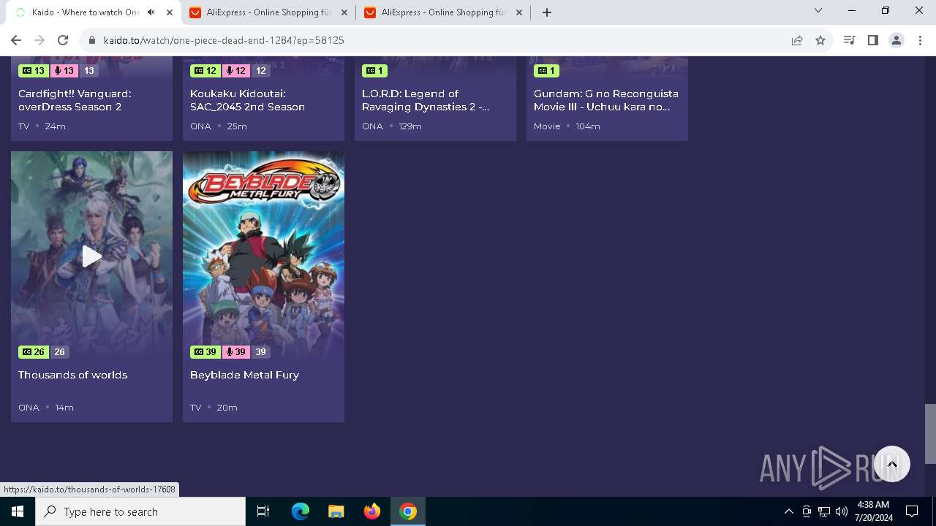936x526 pixels.
Task: Click the browser forward arrow
Action: pyautogui.click(x=39, y=40)
